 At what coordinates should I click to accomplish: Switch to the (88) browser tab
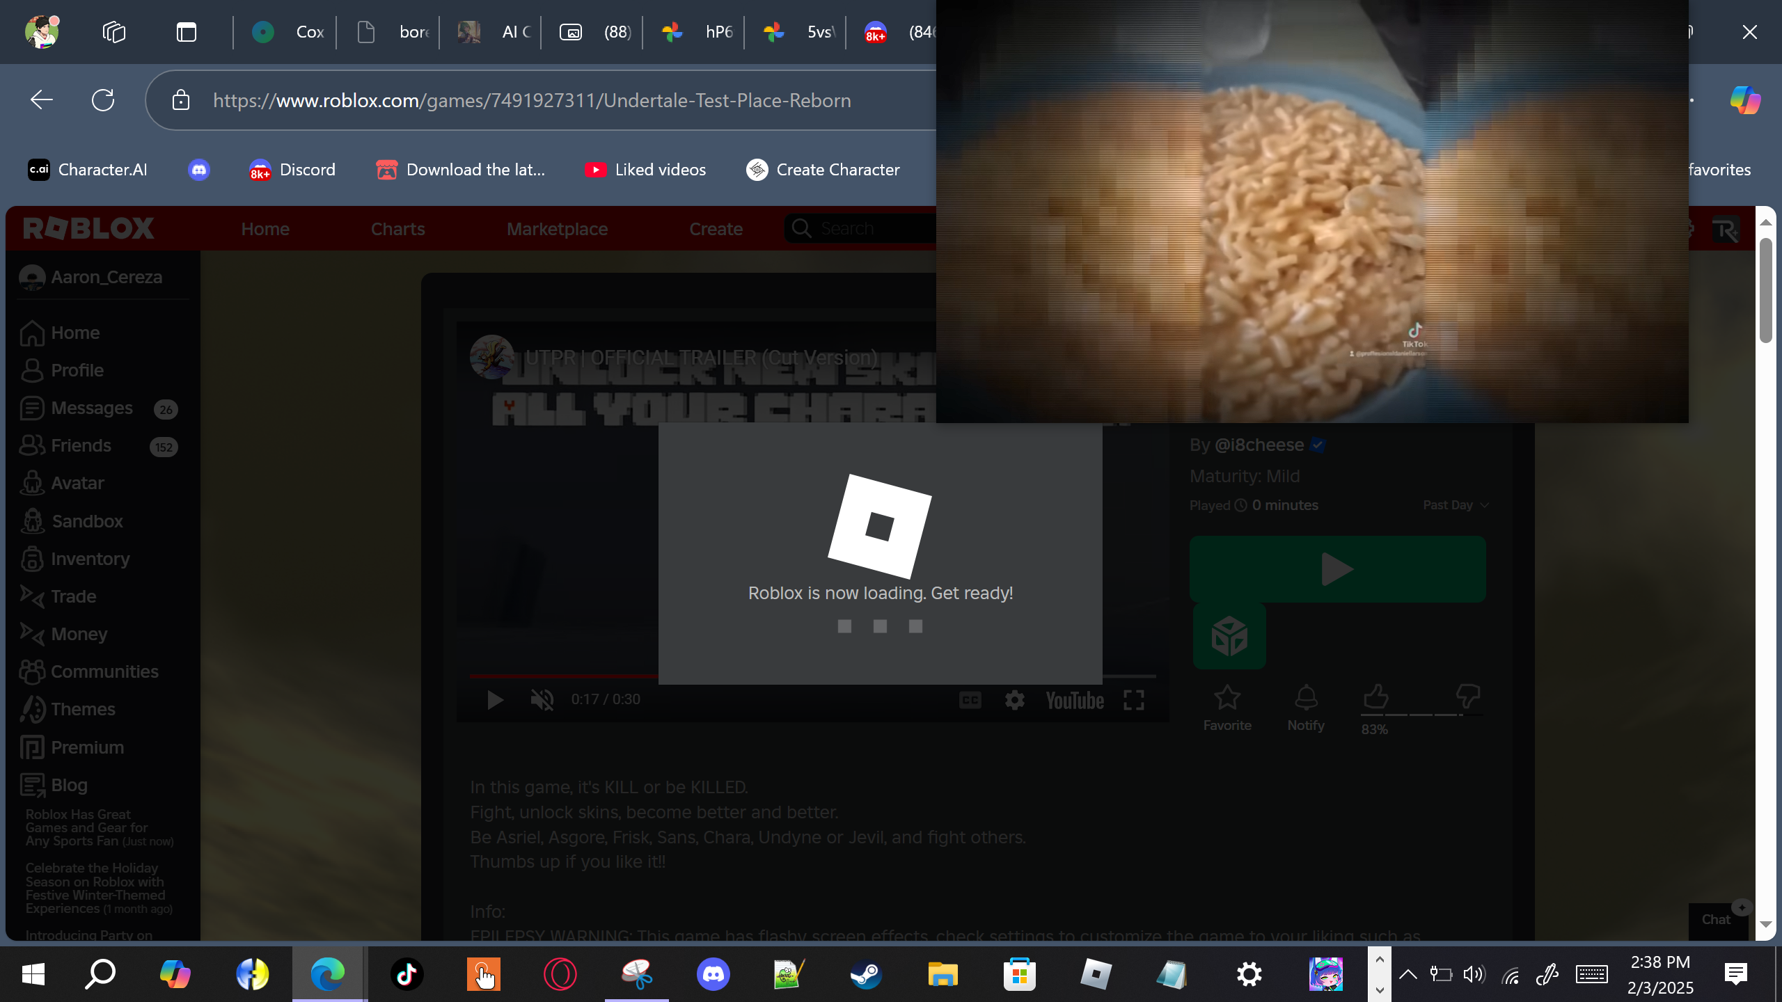tap(594, 32)
